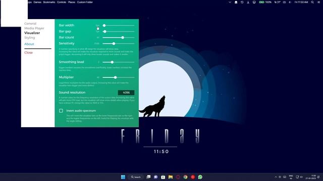Click the top bar date and time

point(301,2)
